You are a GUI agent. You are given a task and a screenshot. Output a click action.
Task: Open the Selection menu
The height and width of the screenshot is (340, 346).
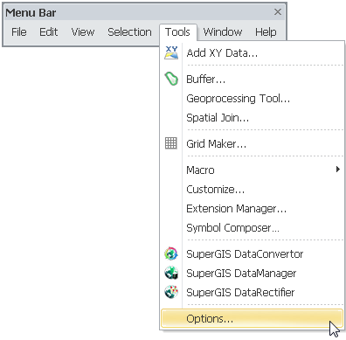(x=129, y=31)
